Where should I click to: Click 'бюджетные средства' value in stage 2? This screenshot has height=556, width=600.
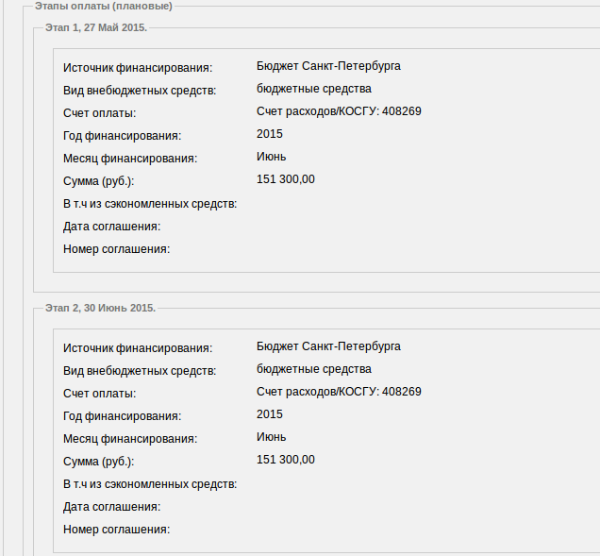coord(314,369)
